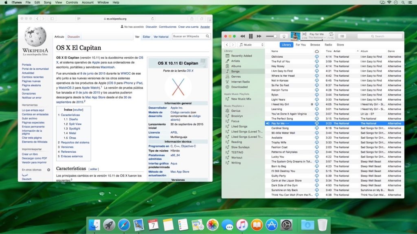Open Launchpad from the Dock
Screen dimensions: 417x234
click(x=109, y=225)
